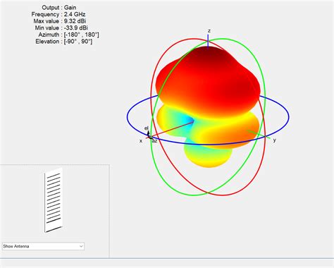Click the Azimuth [-180°, 180°] text
334x268 pixels.
pyautogui.click(x=68, y=35)
